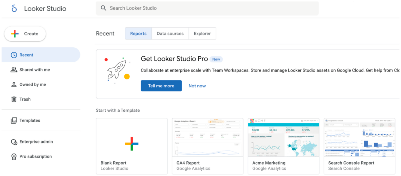Click the Looker Studio logo icon
The image size is (401, 176).
click(x=14, y=8)
